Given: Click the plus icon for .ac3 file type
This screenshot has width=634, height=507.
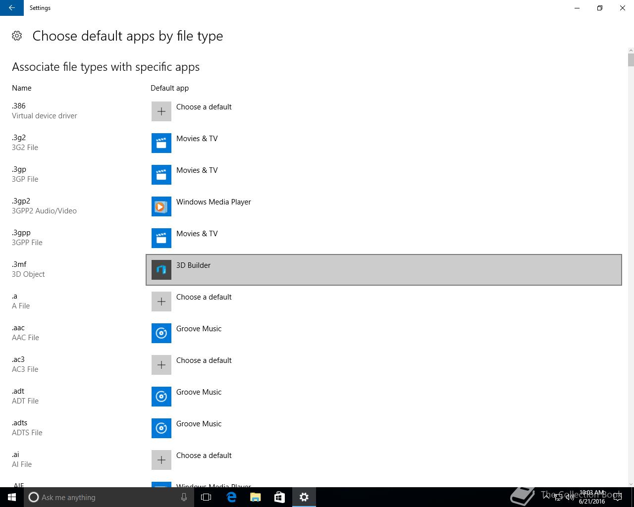Looking at the screenshot, I should tap(161, 365).
